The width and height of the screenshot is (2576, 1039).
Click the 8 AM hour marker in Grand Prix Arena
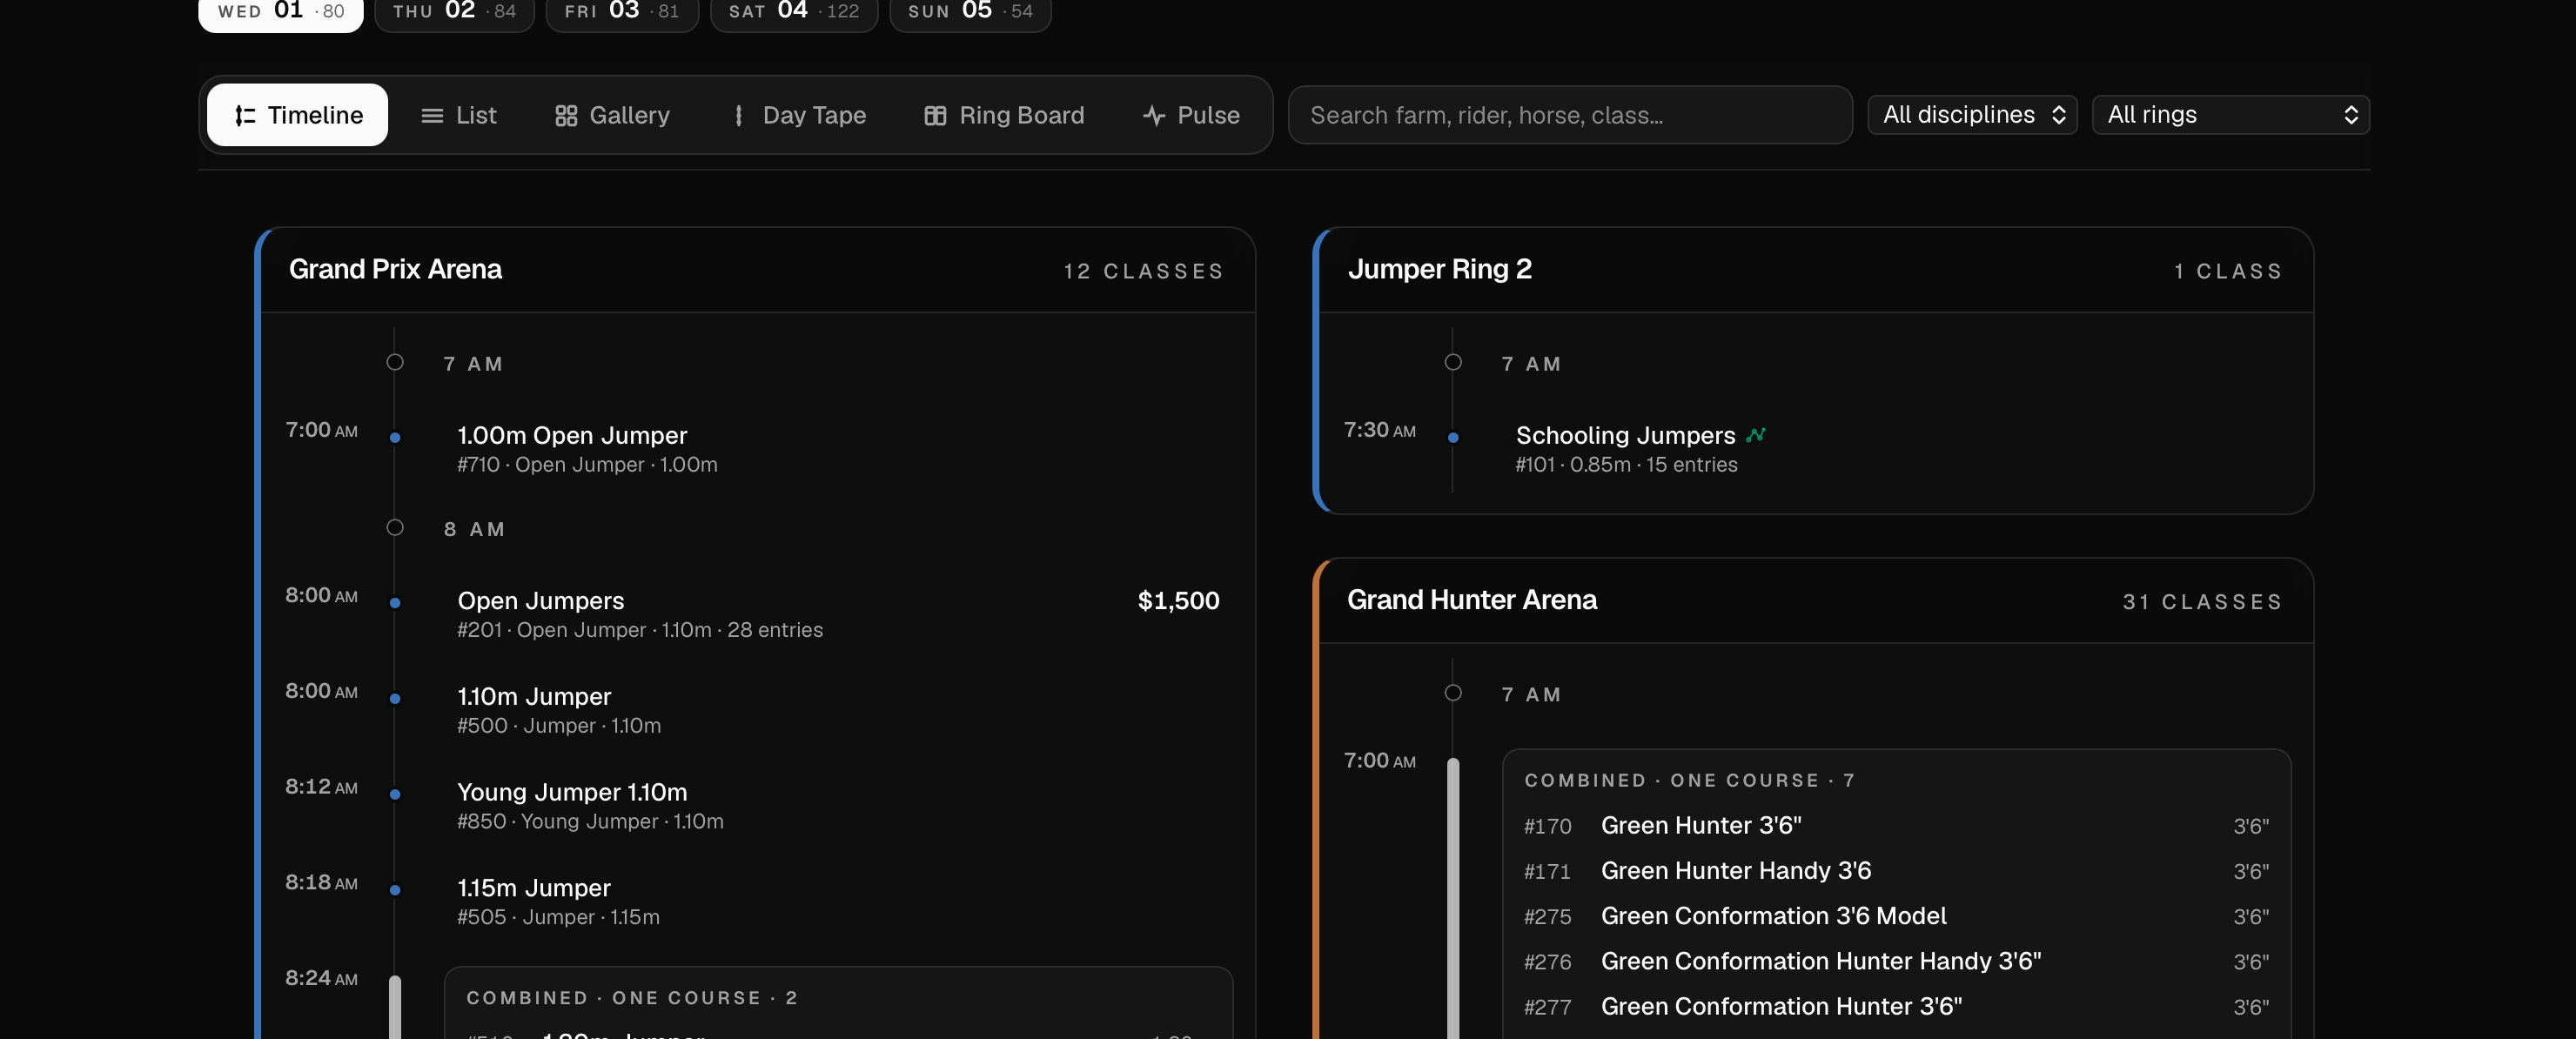pos(395,528)
